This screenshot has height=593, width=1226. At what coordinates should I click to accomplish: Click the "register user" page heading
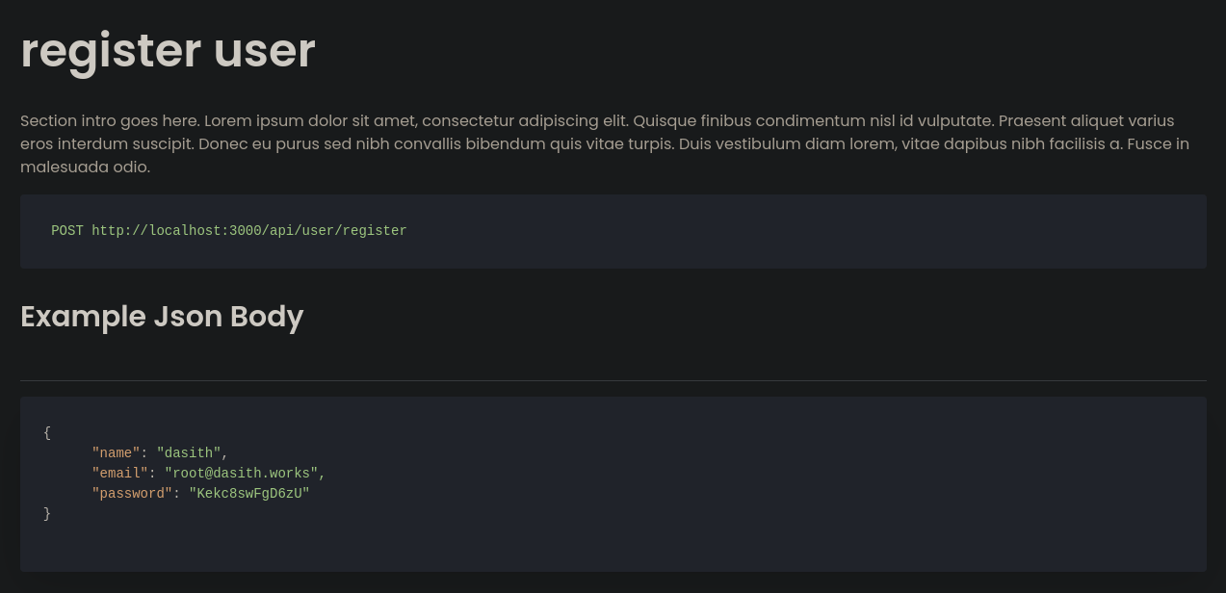168,51
